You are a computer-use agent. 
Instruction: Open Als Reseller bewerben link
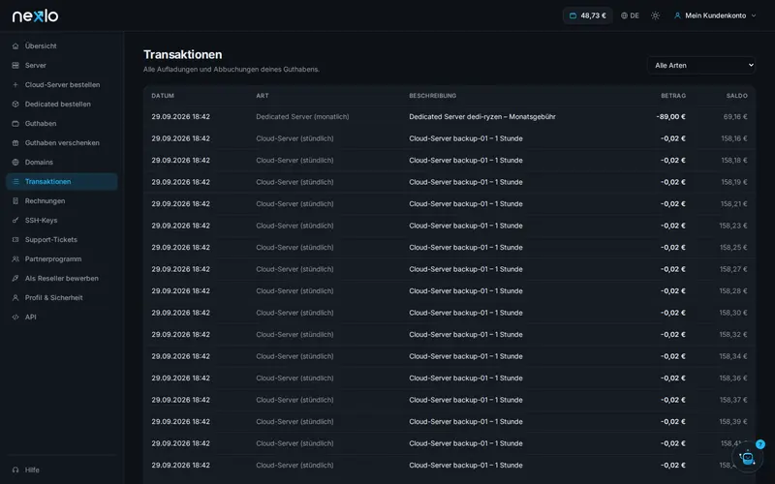click(62, 278)
